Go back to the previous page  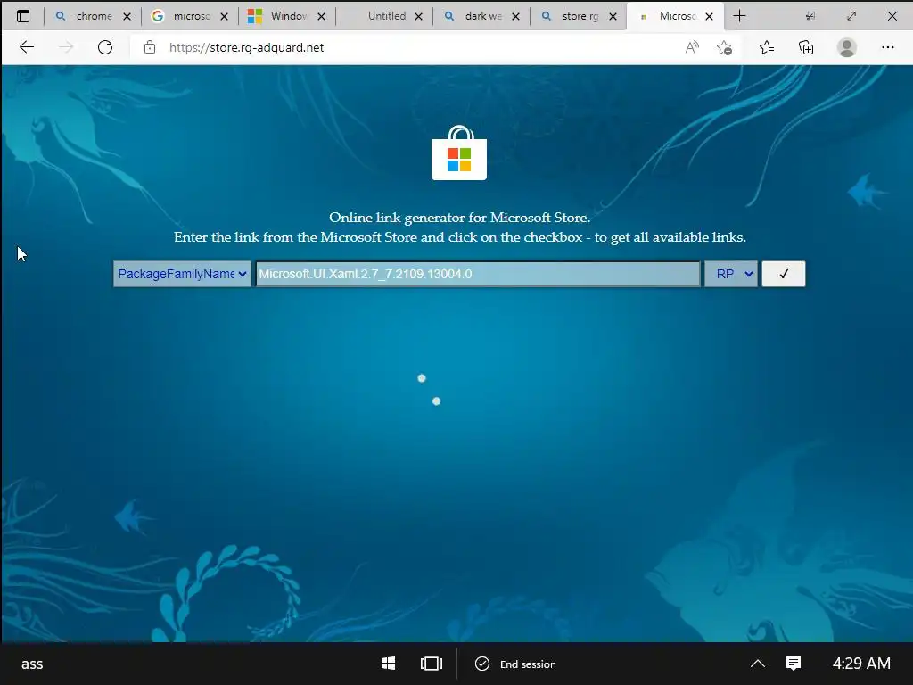coord(27,47)
